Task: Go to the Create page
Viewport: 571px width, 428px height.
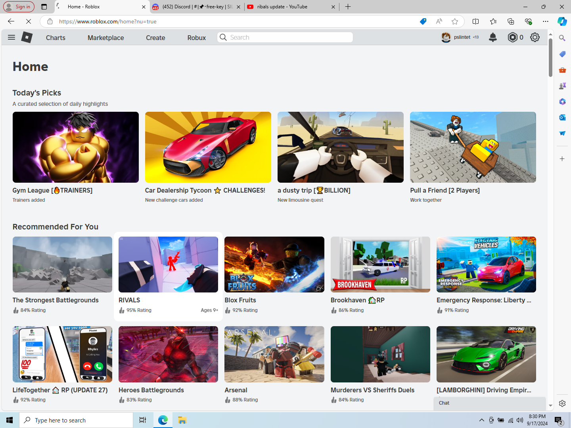Action: [155, 38]
